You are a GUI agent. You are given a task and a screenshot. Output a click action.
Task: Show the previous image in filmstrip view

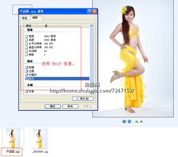[124, 121]
